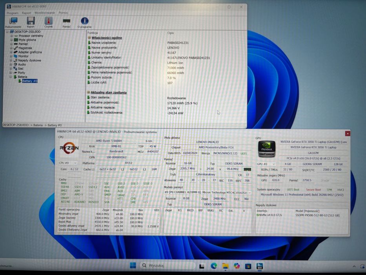
Task: Open Task View on the taskbar
Action: point(202,266)
